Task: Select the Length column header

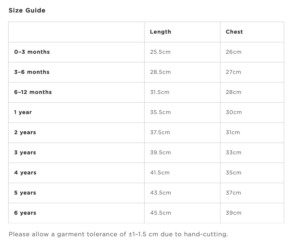Action: (x=160, y=32)
